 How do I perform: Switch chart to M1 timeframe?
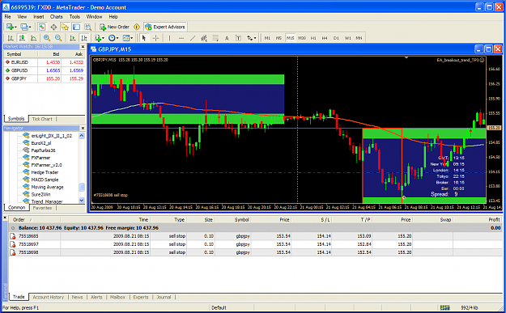(x=267, y=38)
